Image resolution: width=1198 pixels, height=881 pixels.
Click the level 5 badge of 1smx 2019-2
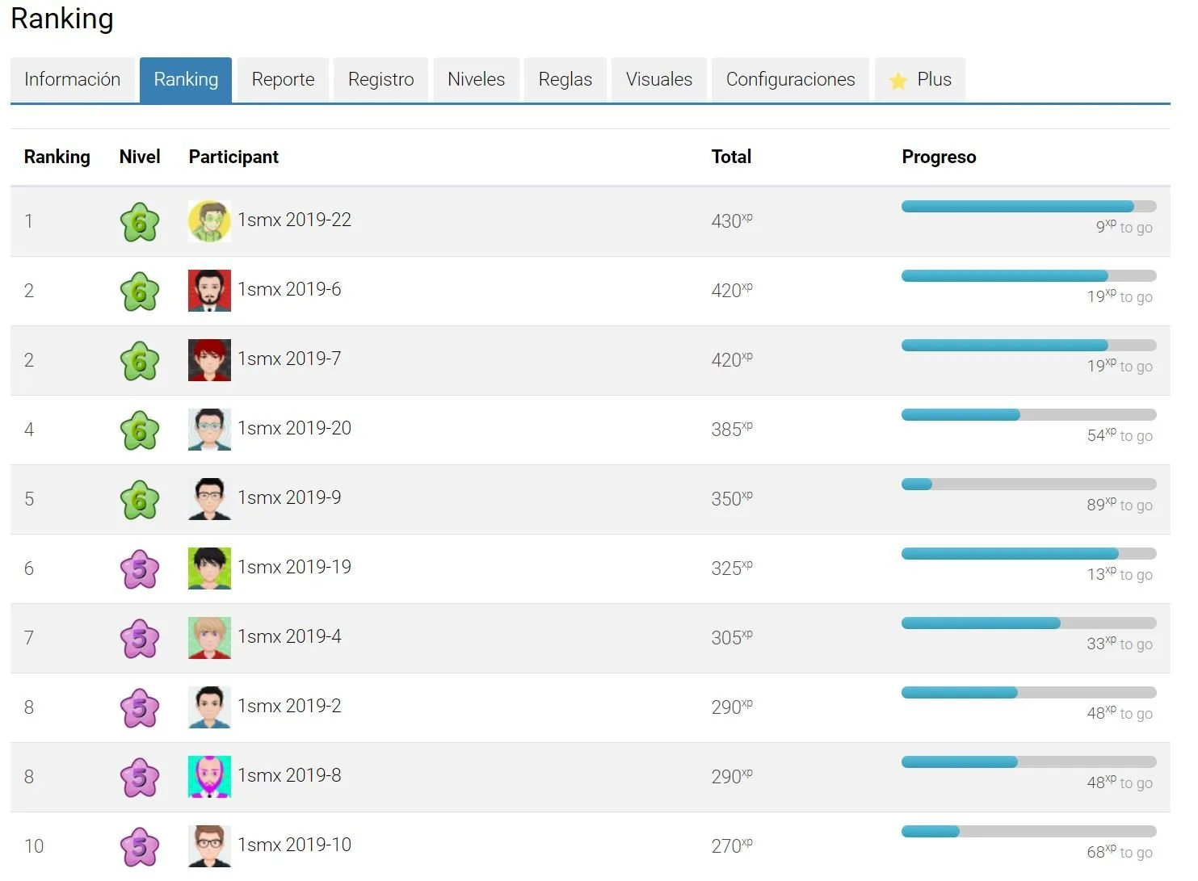(140, 708)
